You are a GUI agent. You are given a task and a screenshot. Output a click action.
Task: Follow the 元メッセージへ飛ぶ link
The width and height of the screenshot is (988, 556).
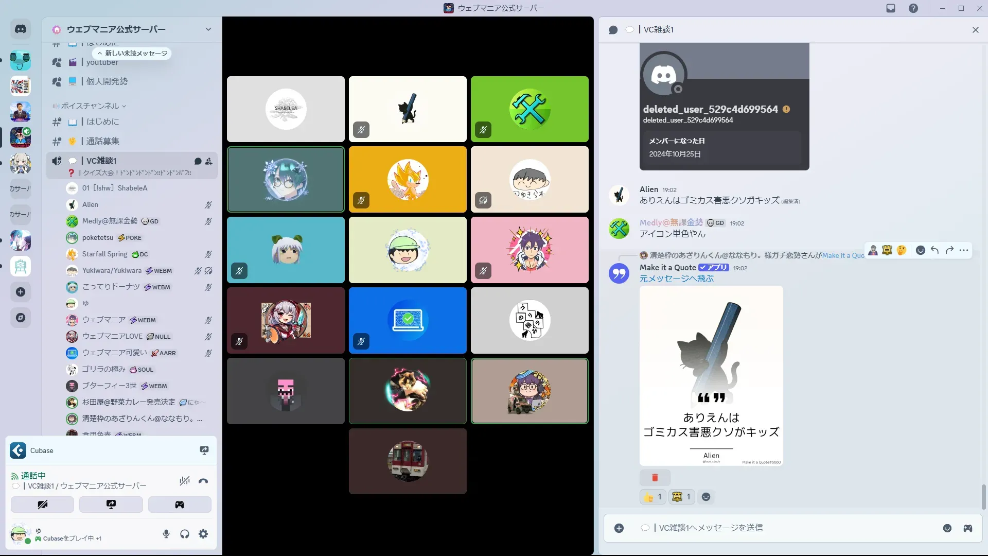(676, 279)
